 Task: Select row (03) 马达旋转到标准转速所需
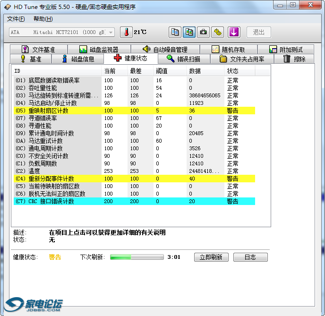point(134,95)
